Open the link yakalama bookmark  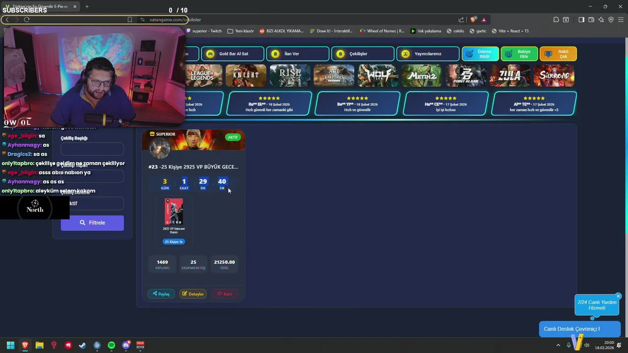[x=426, y=31]
